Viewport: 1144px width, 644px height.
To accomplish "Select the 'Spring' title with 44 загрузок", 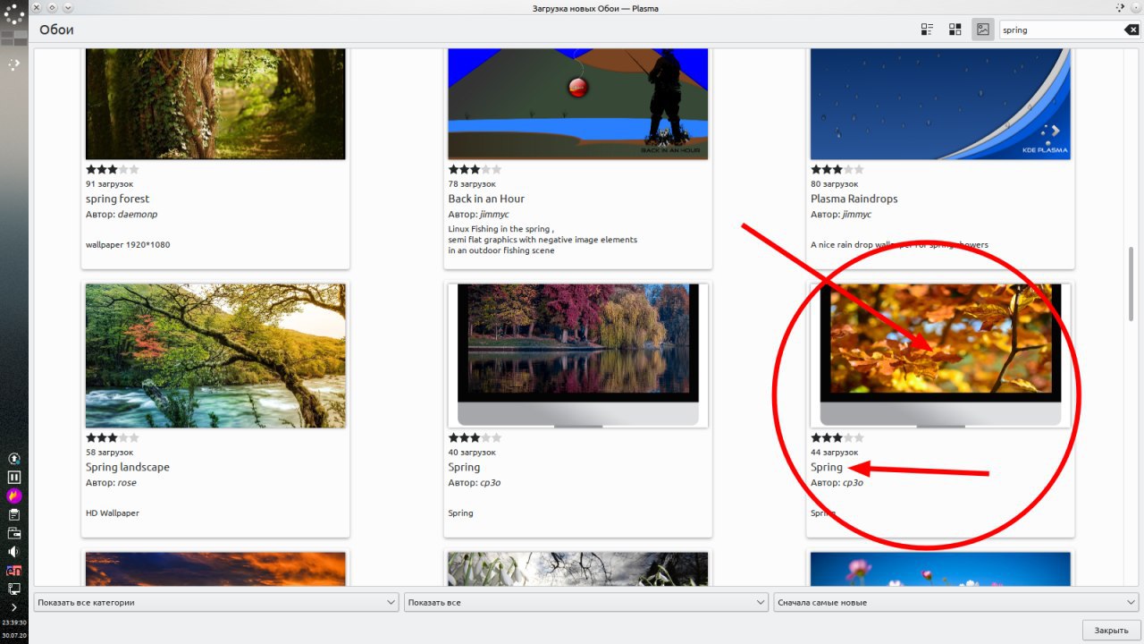I will [827, 467].
